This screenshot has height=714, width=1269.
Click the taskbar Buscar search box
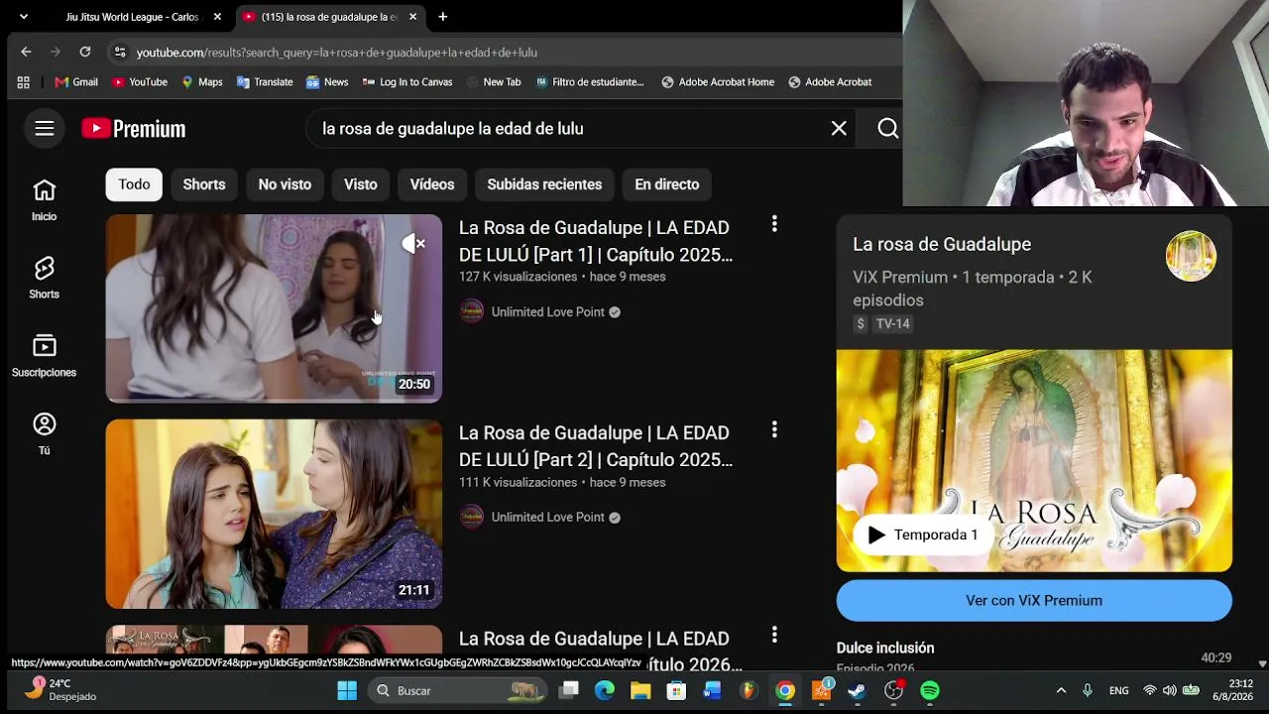coord(457,690)
